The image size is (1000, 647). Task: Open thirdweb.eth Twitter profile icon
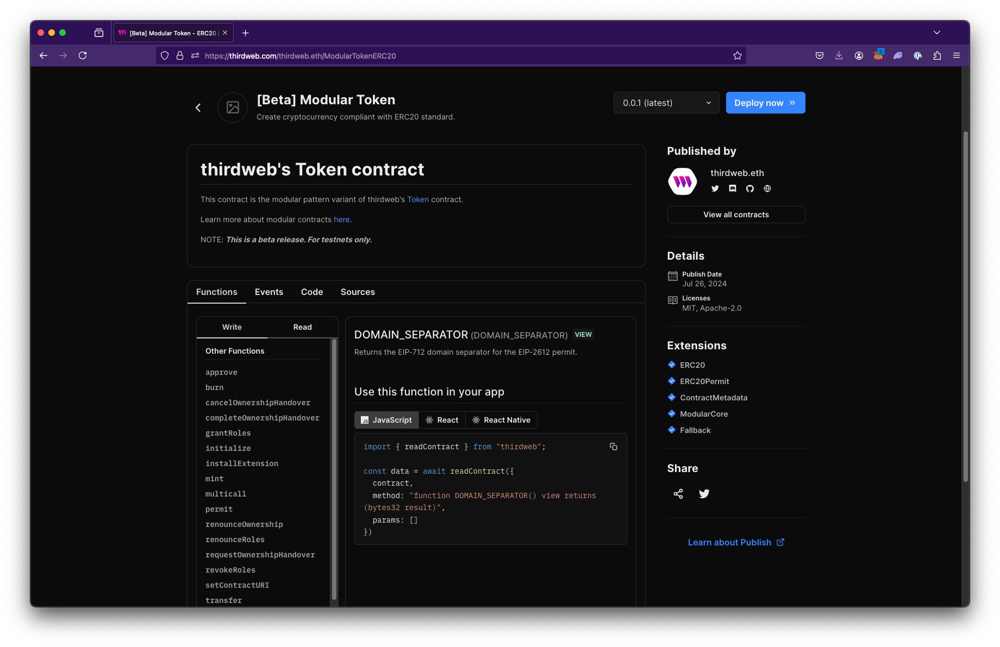(715, 189)
